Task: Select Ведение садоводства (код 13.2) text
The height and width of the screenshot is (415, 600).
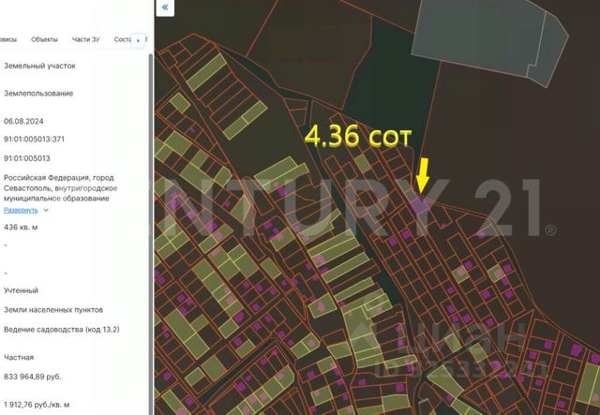Action: coord(62,330)
